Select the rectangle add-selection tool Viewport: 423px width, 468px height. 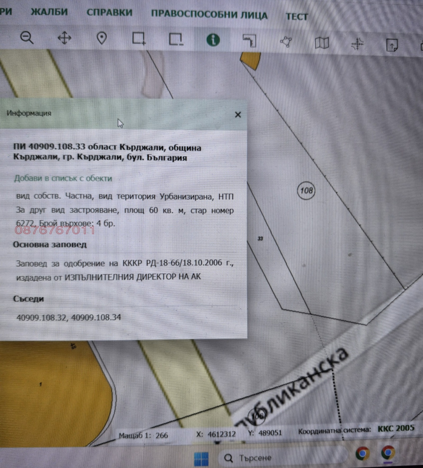pos(139,39)
